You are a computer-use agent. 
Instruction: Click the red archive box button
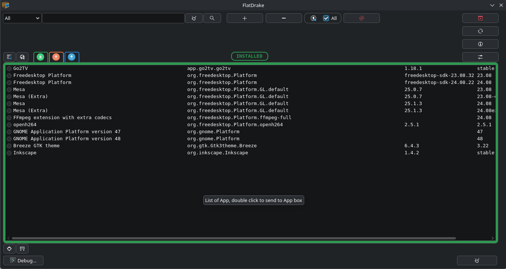click(x=480, y=18)
